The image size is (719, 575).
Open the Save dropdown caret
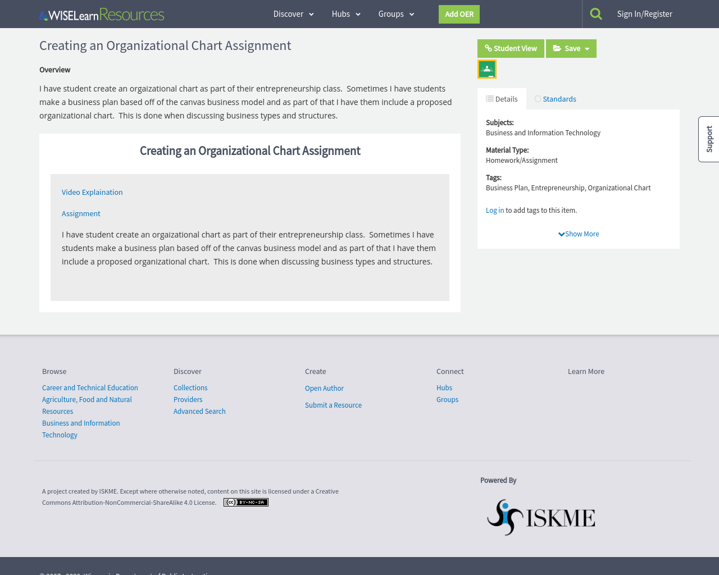(587, 49)
